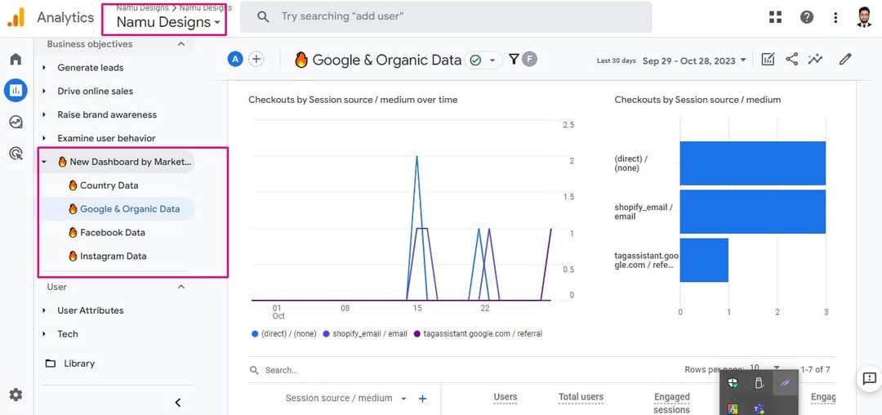Expand Drive online sales
This screenshot has height=415, width=882.
tap(44, 91)
